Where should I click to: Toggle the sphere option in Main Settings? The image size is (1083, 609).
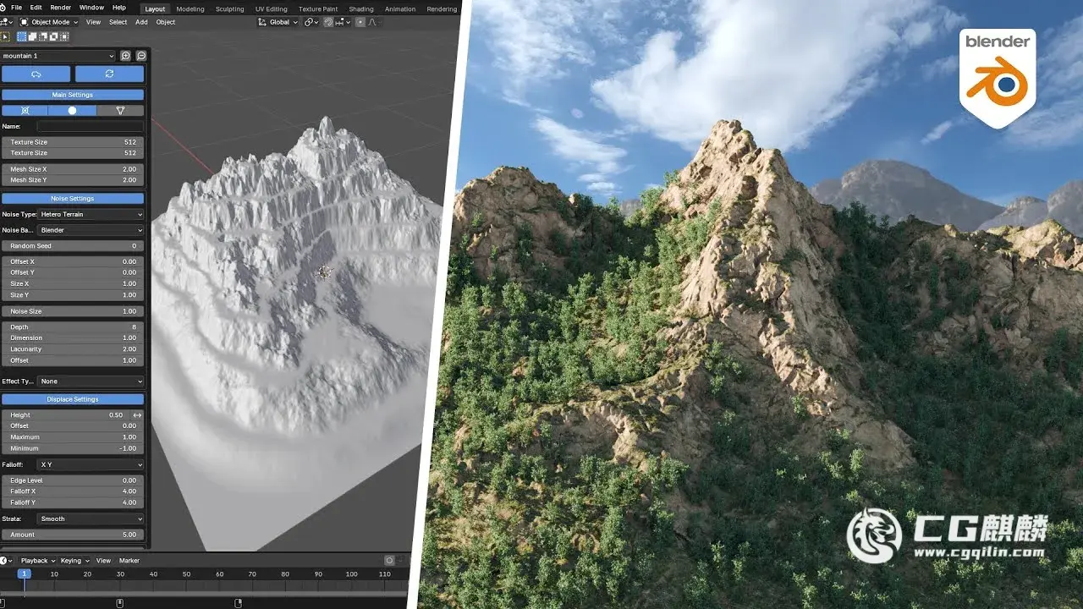[x=72, y=111]
